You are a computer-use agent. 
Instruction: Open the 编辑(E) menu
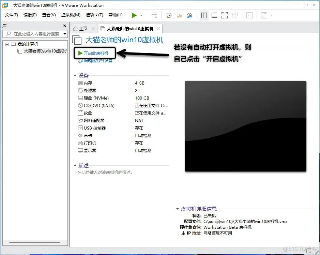(30, 15)
